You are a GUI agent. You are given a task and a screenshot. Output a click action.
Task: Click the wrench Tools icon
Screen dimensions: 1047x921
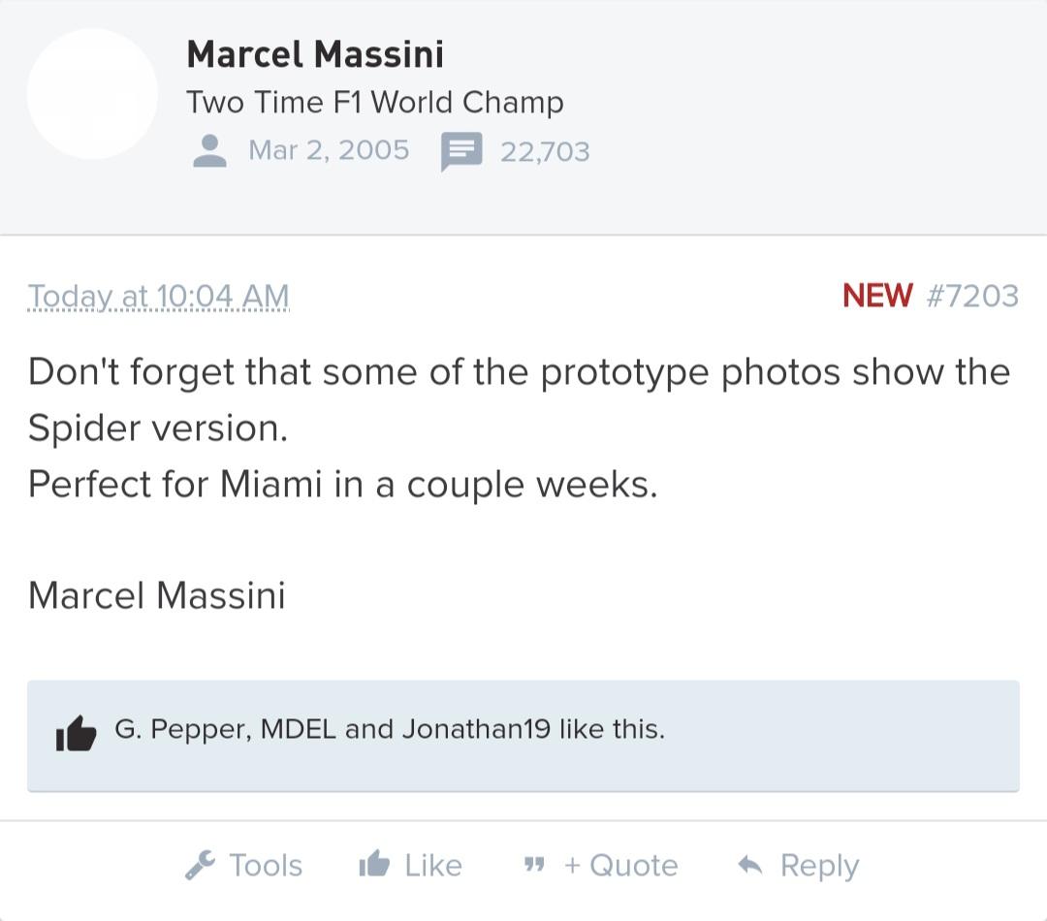[201, 865]
